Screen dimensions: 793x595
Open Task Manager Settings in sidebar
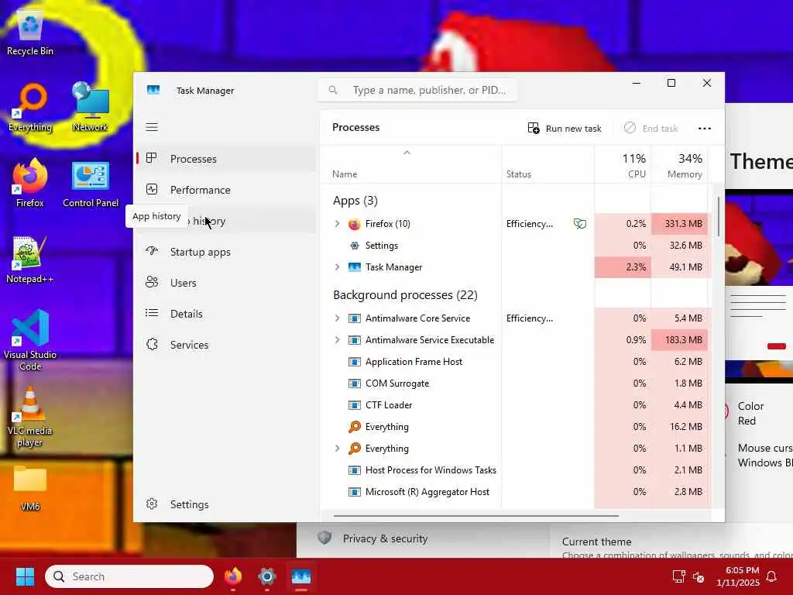pyautogui.click(x=226, y=504)
